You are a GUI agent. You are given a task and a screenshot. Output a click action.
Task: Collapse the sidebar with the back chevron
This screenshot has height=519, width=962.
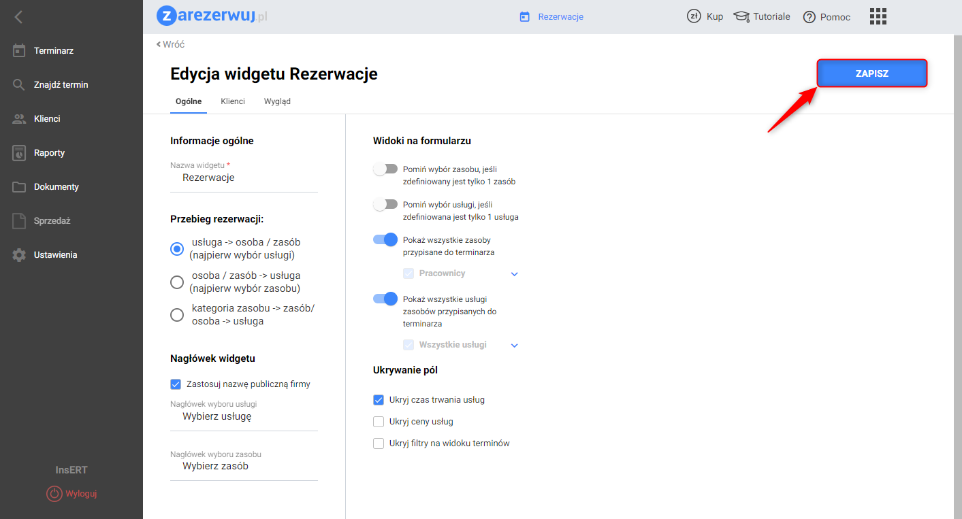coord(18,17)
